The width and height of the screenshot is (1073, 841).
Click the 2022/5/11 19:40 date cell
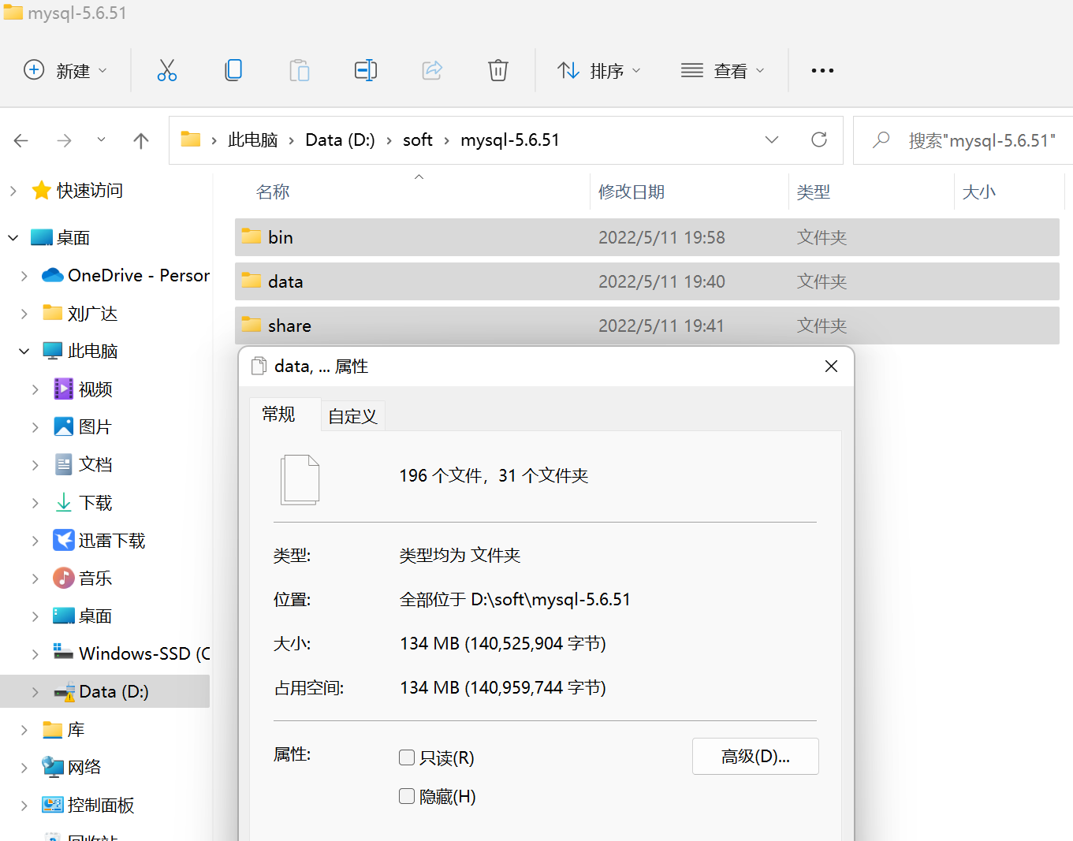[x=661, y=281]
